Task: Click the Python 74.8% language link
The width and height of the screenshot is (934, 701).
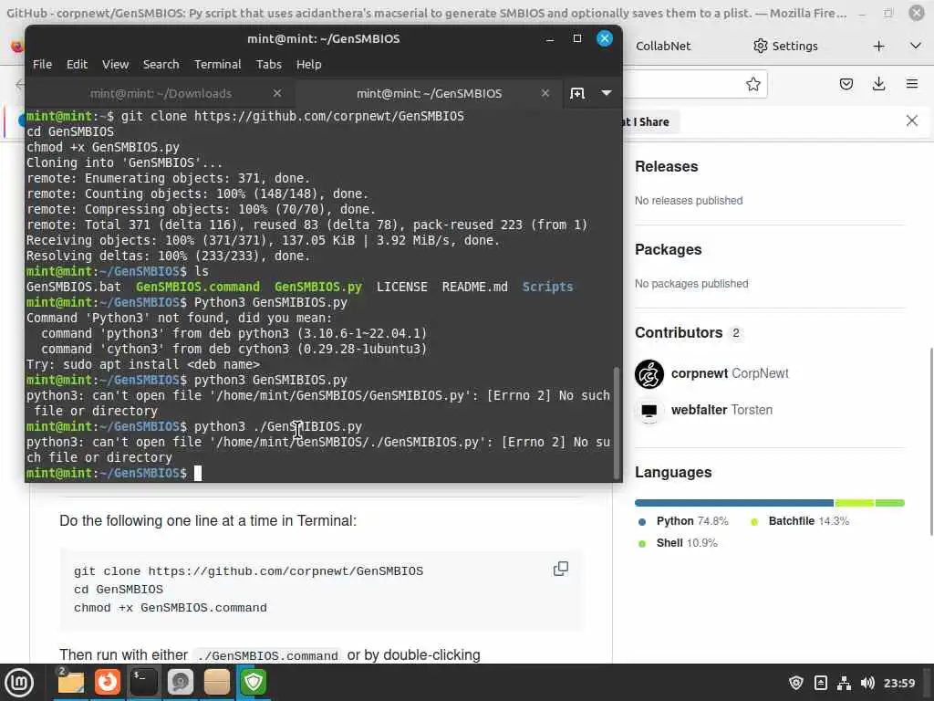Action: [684, 521]
